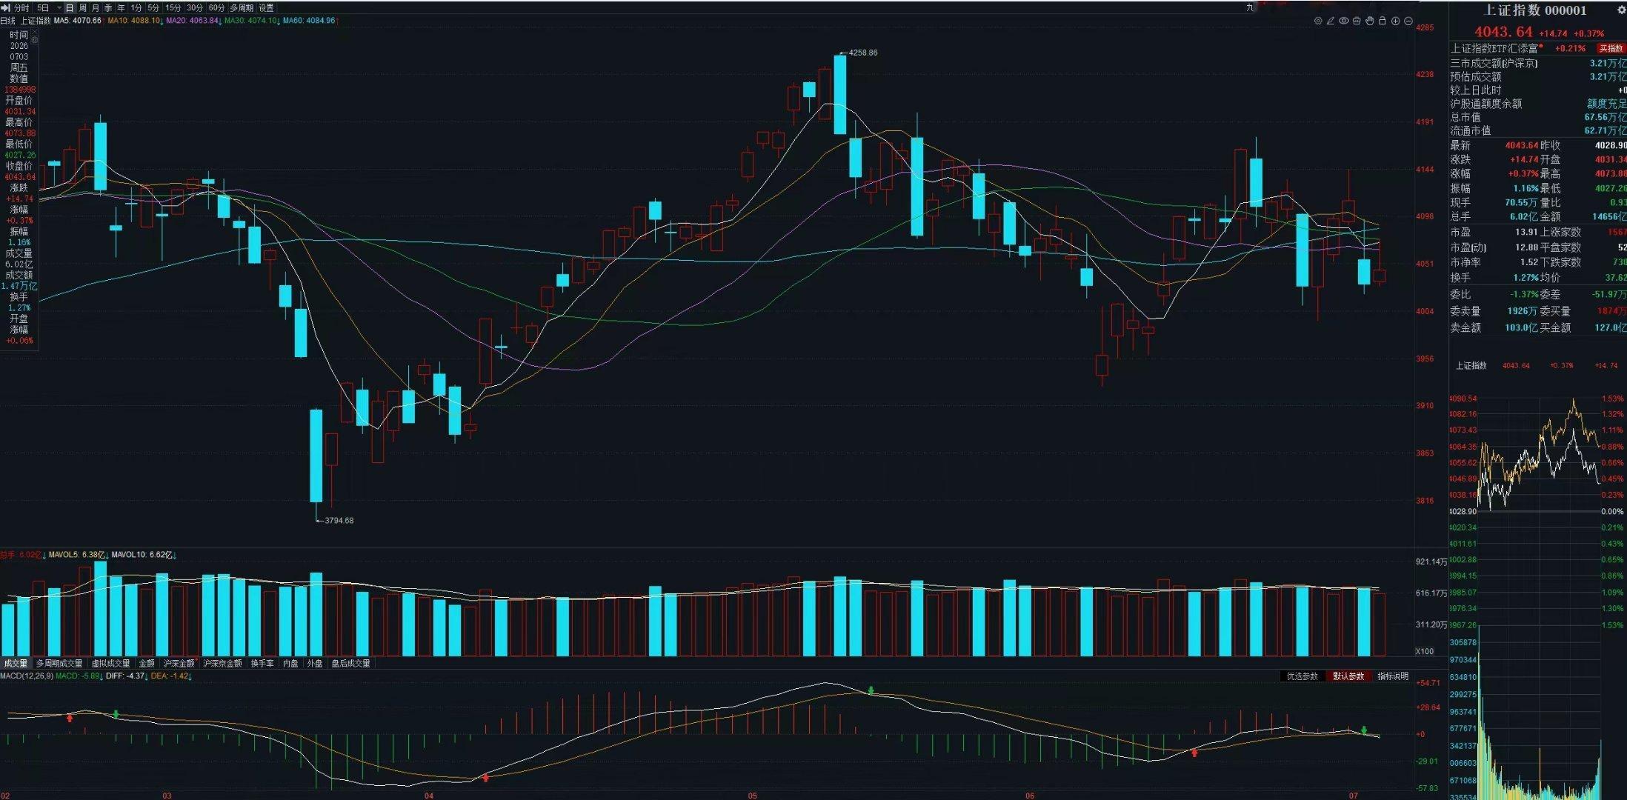Click the 3794.68 low price marker

pos(339,521)
